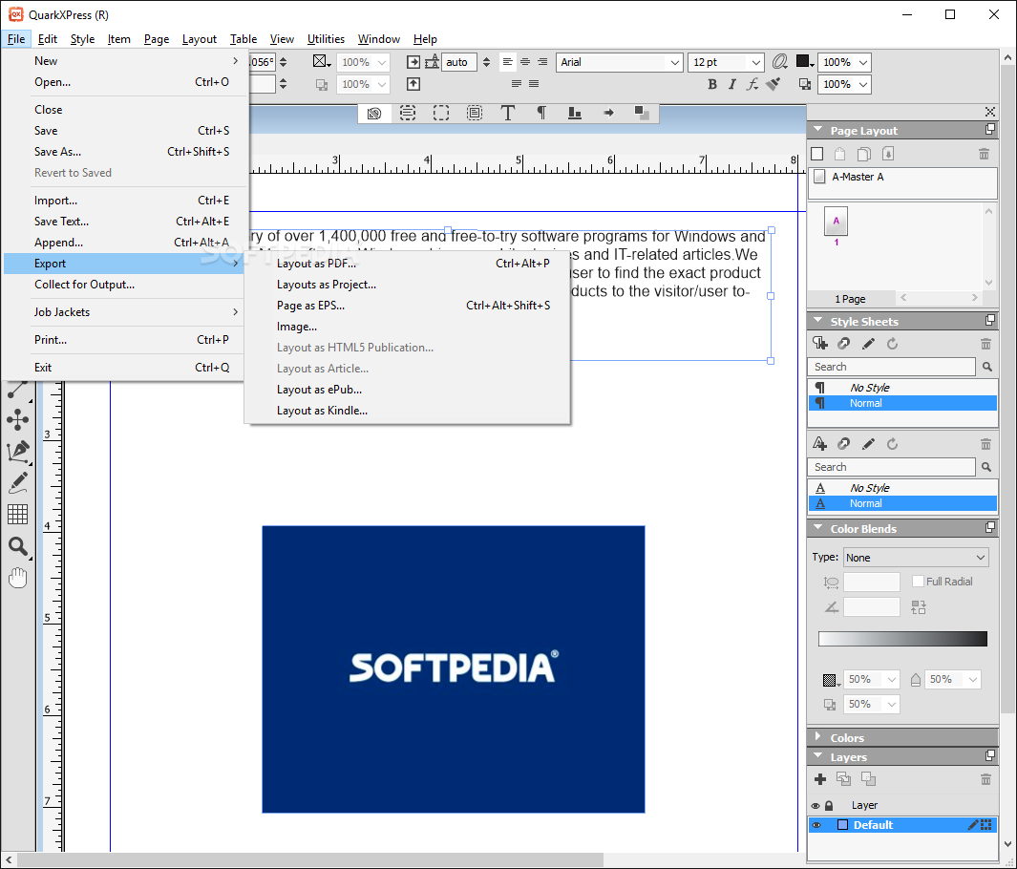
Task: Click the paragraph style Search field
Action: 891,367
